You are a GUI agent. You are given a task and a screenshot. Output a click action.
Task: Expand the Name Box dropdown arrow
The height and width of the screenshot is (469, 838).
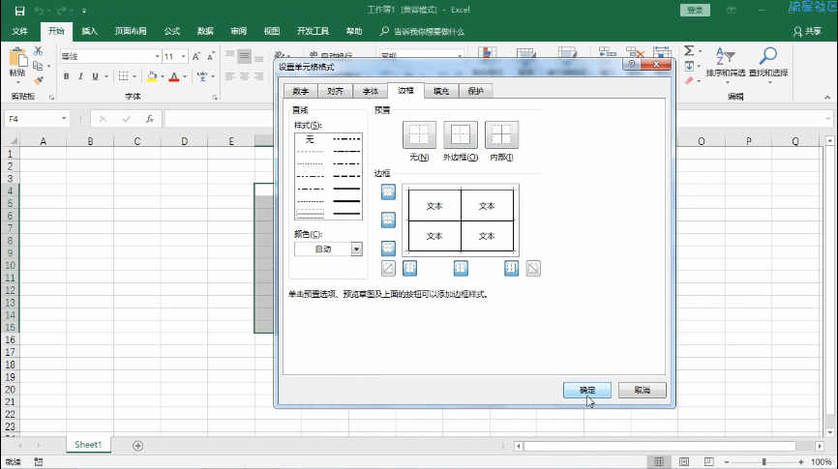tap(64, 119)
